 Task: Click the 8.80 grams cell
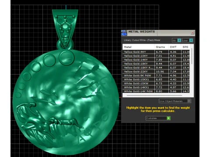[x=161, y=91]
